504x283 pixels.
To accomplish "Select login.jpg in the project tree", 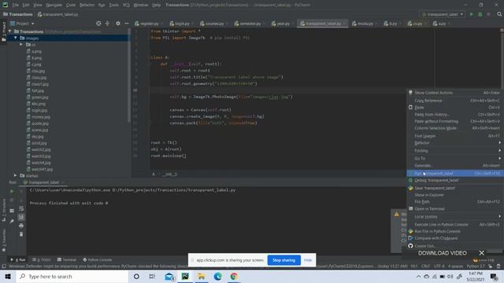I will click(39, 110).
